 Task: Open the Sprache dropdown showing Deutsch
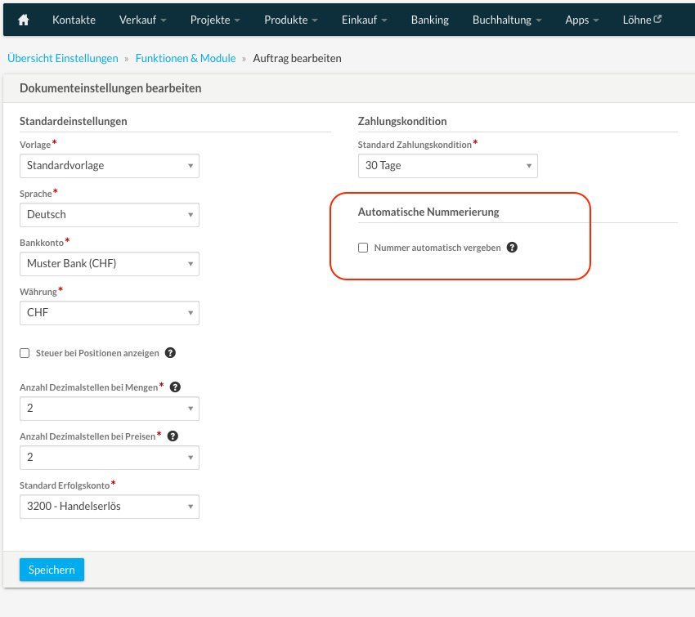(x=109, y=214)
